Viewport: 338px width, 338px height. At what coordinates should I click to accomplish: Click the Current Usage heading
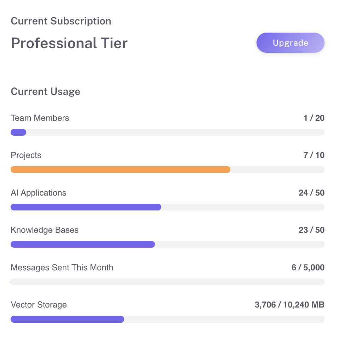click(45, 91)
